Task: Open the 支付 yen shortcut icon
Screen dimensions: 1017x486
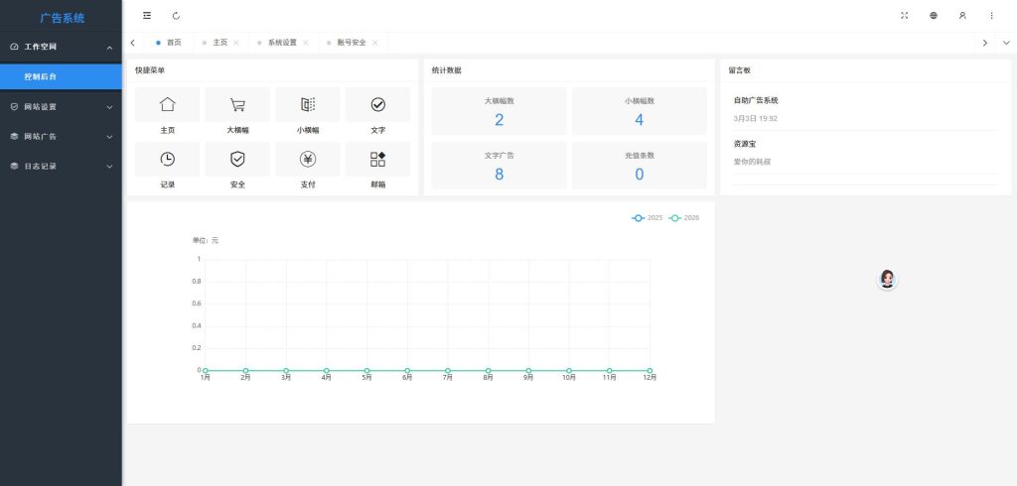Action: point(308,159)
